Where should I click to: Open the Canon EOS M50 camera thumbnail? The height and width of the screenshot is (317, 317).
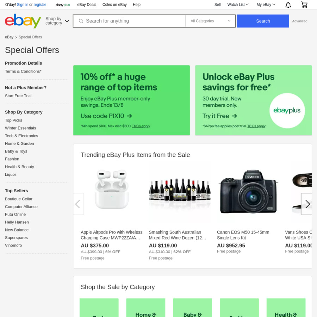click(x=248, y=192)
